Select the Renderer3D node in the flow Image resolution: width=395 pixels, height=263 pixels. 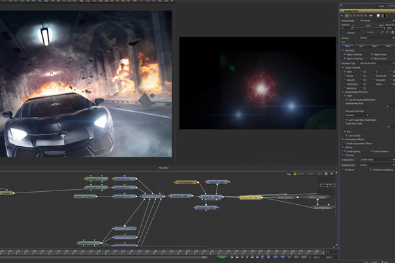click(251, 198)
